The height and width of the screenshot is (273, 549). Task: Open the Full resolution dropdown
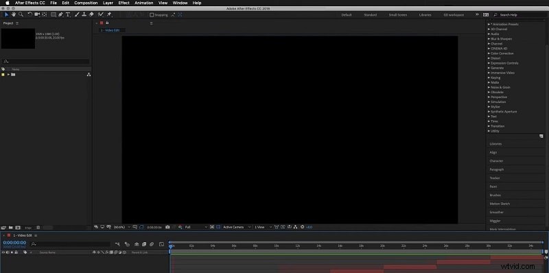click(196, 227)
